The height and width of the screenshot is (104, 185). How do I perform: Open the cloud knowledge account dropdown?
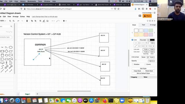(147, 13)
